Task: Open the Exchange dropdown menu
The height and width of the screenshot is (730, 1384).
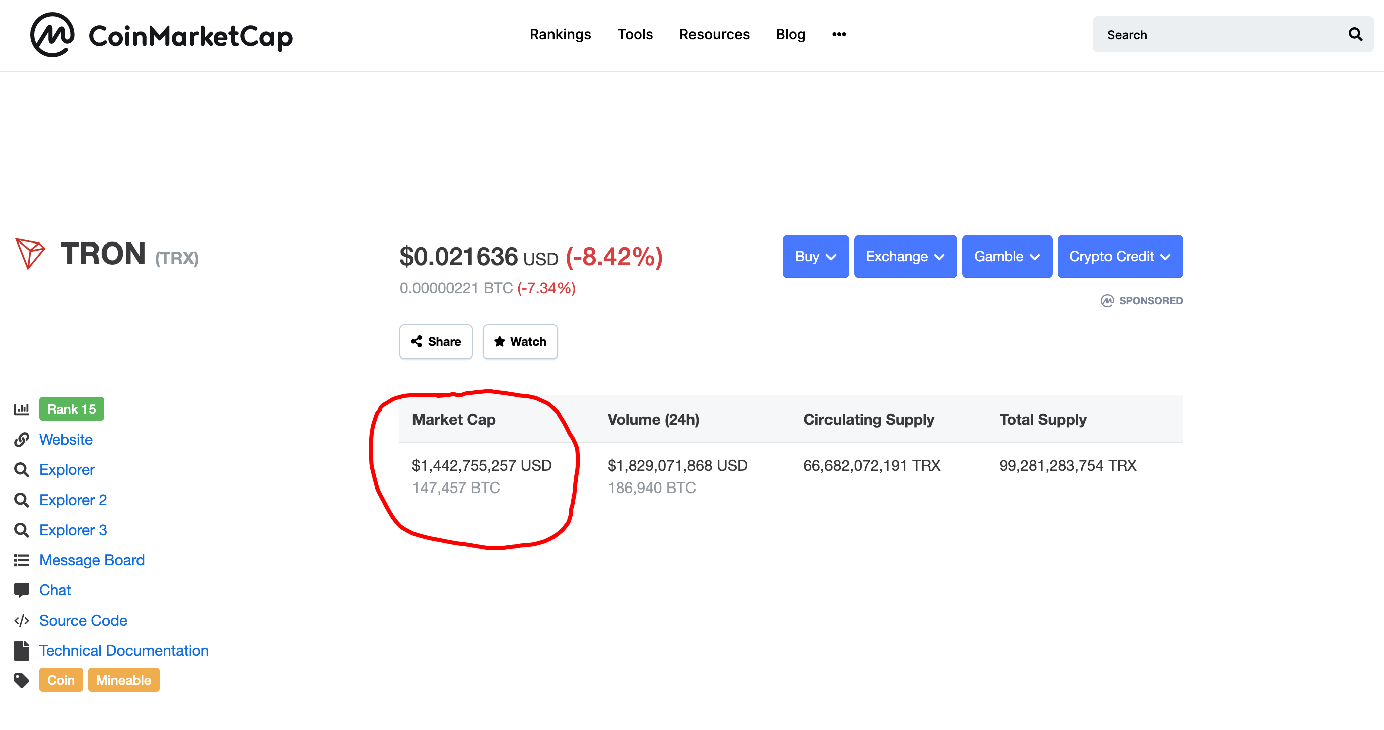Action: [905, 257]
